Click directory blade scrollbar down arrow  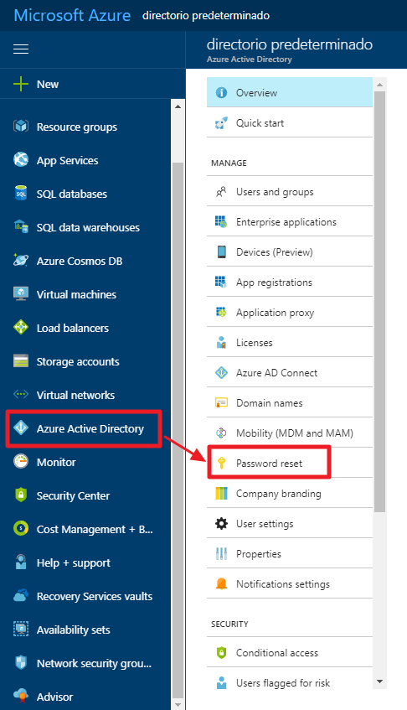[x=379, y=681]
